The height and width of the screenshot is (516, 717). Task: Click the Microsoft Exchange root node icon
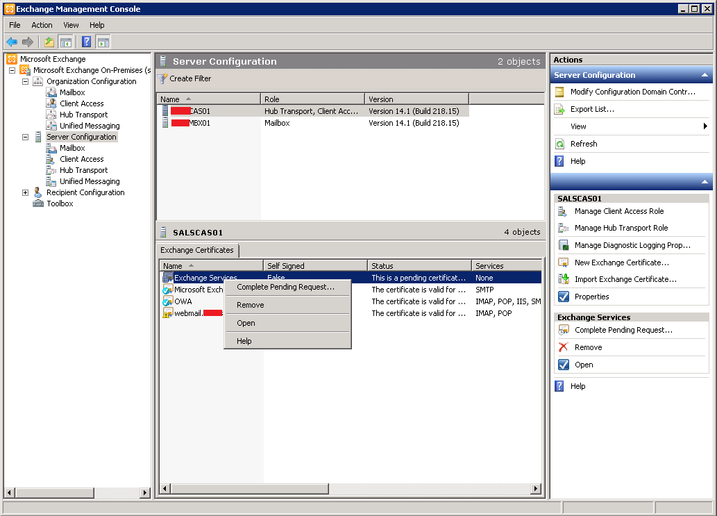click(12, 59)
